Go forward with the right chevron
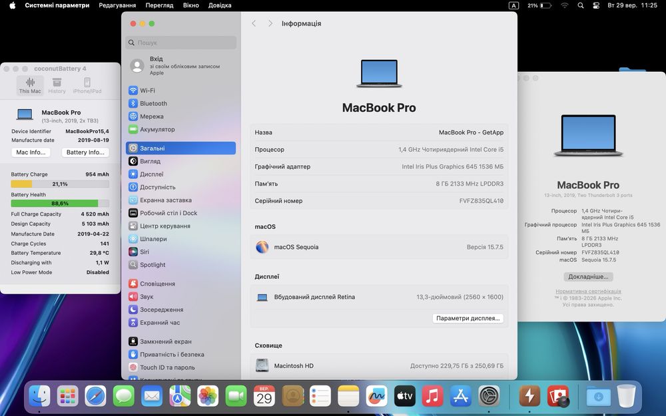 [270, 23]
